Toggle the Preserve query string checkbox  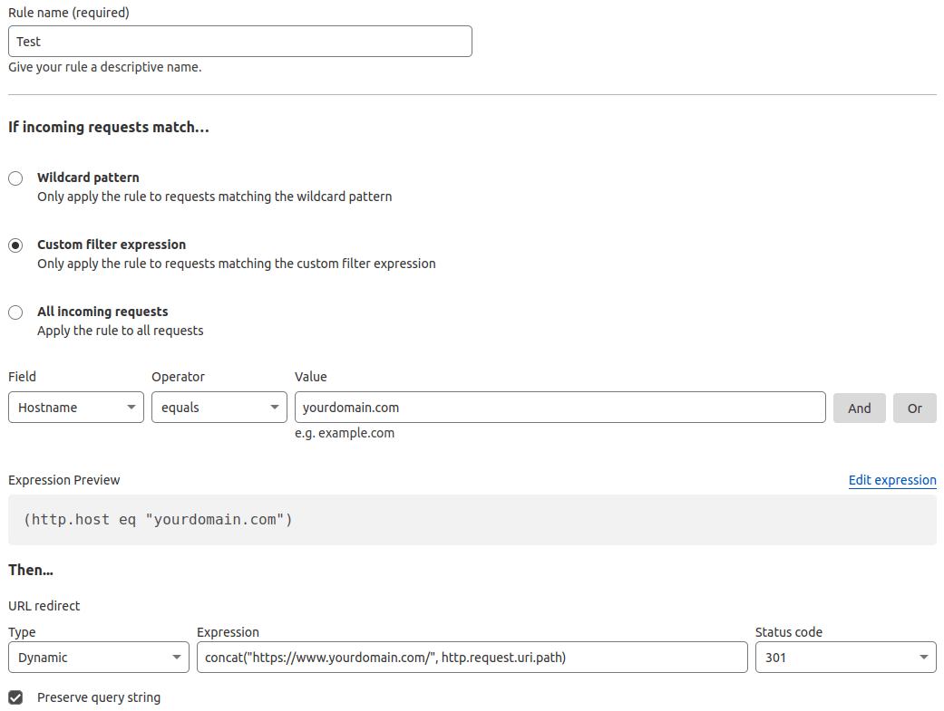(x=15, y=697)
